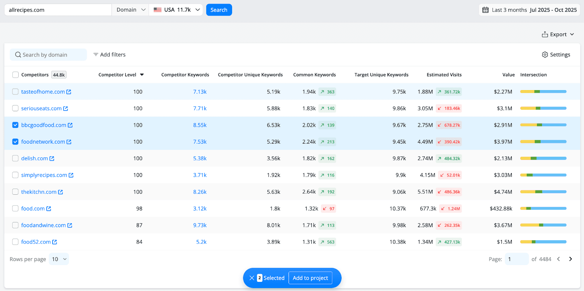Open foodandwine.com external link icon
The width and height of the screenshot is (584, 291).
70,225
